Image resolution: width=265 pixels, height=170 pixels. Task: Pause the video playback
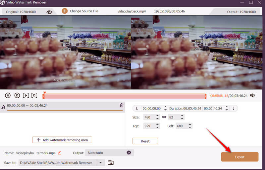click(8, 95)
